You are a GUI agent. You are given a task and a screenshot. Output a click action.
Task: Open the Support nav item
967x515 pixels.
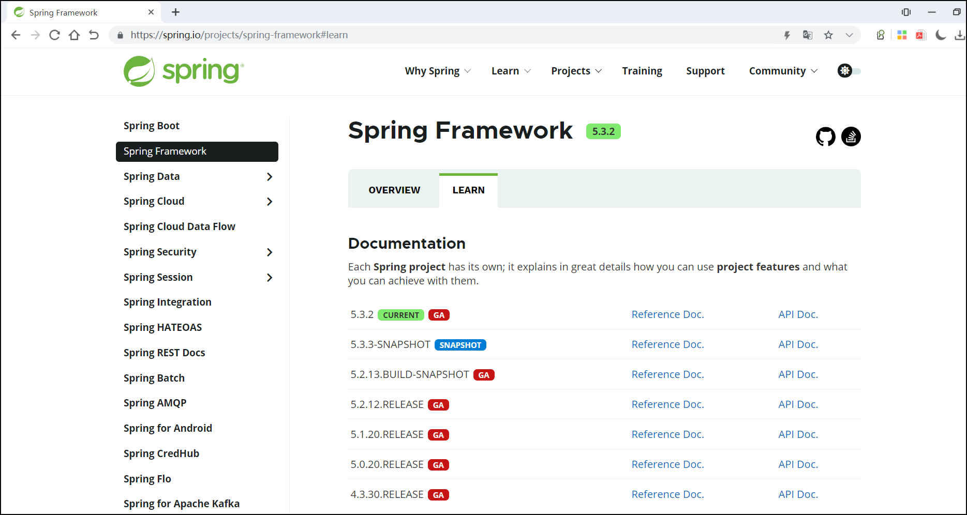tap(705, 71)
